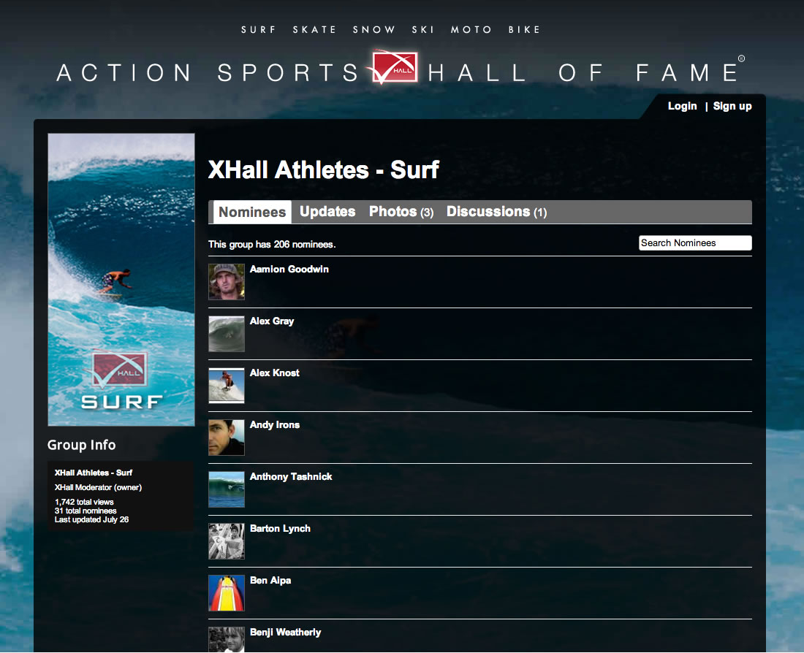
Task: Open Ben Aipa's surfboard thumbnail
Action: click(x=226, y=592)
